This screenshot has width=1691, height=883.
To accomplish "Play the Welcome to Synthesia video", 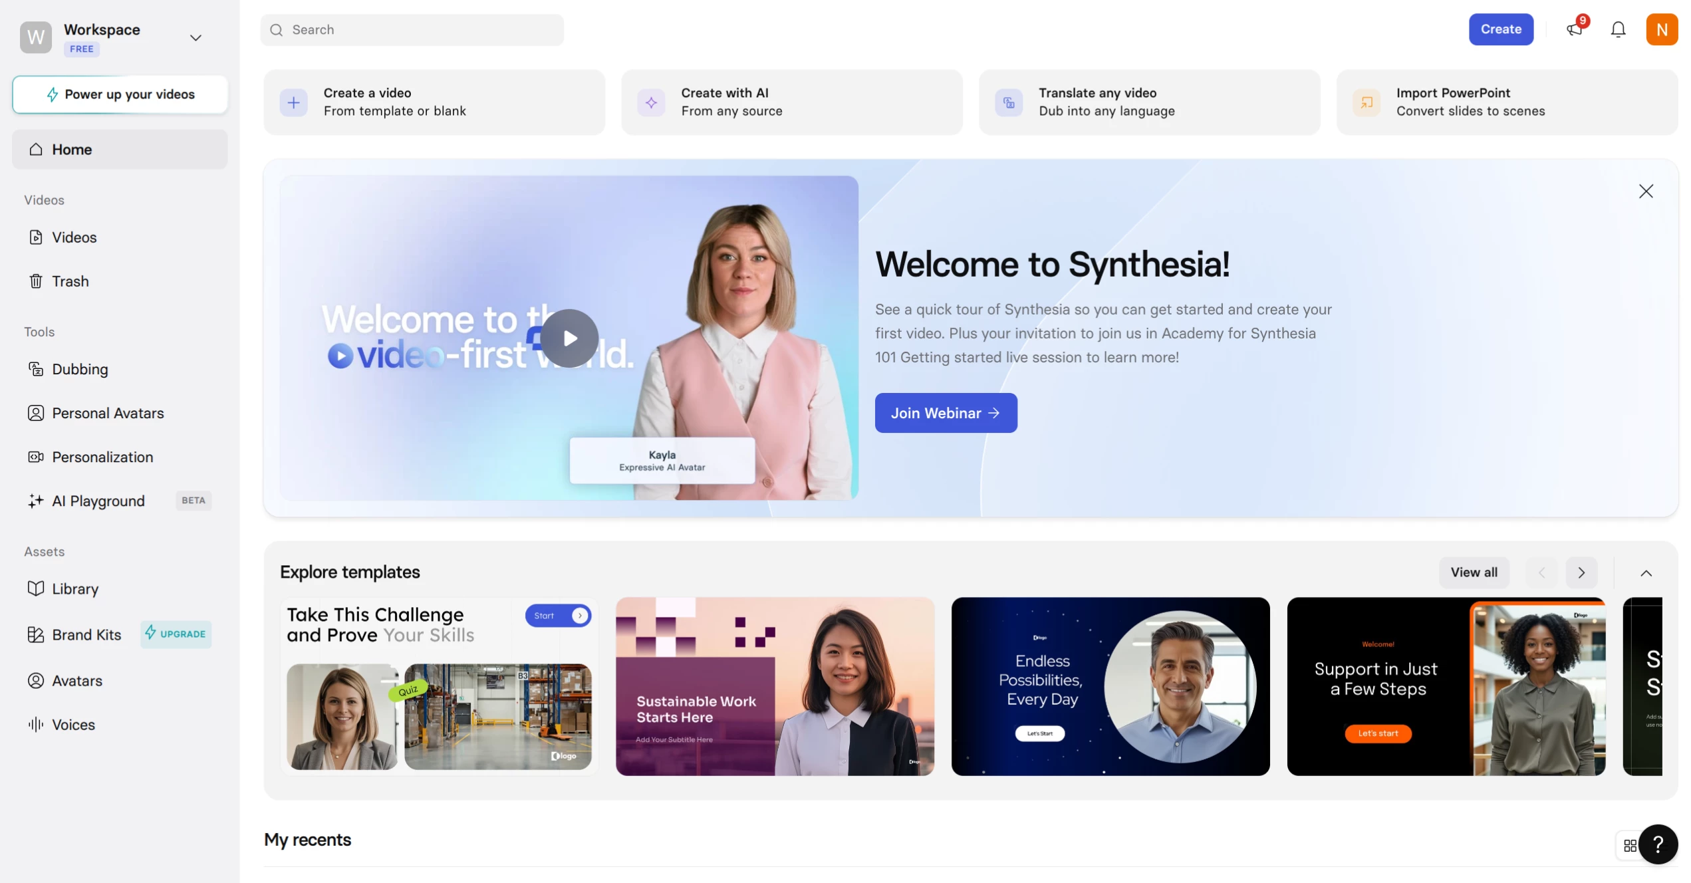I will [x=569, y=338].
